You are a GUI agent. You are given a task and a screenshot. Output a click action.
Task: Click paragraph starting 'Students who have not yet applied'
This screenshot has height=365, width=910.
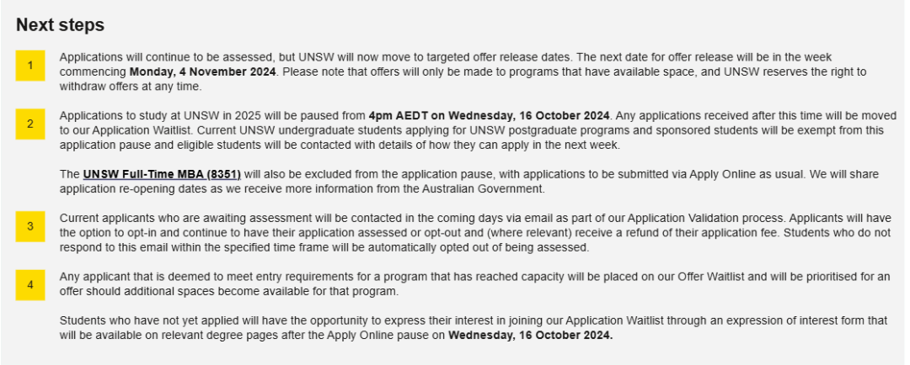[x=474, y=327]
